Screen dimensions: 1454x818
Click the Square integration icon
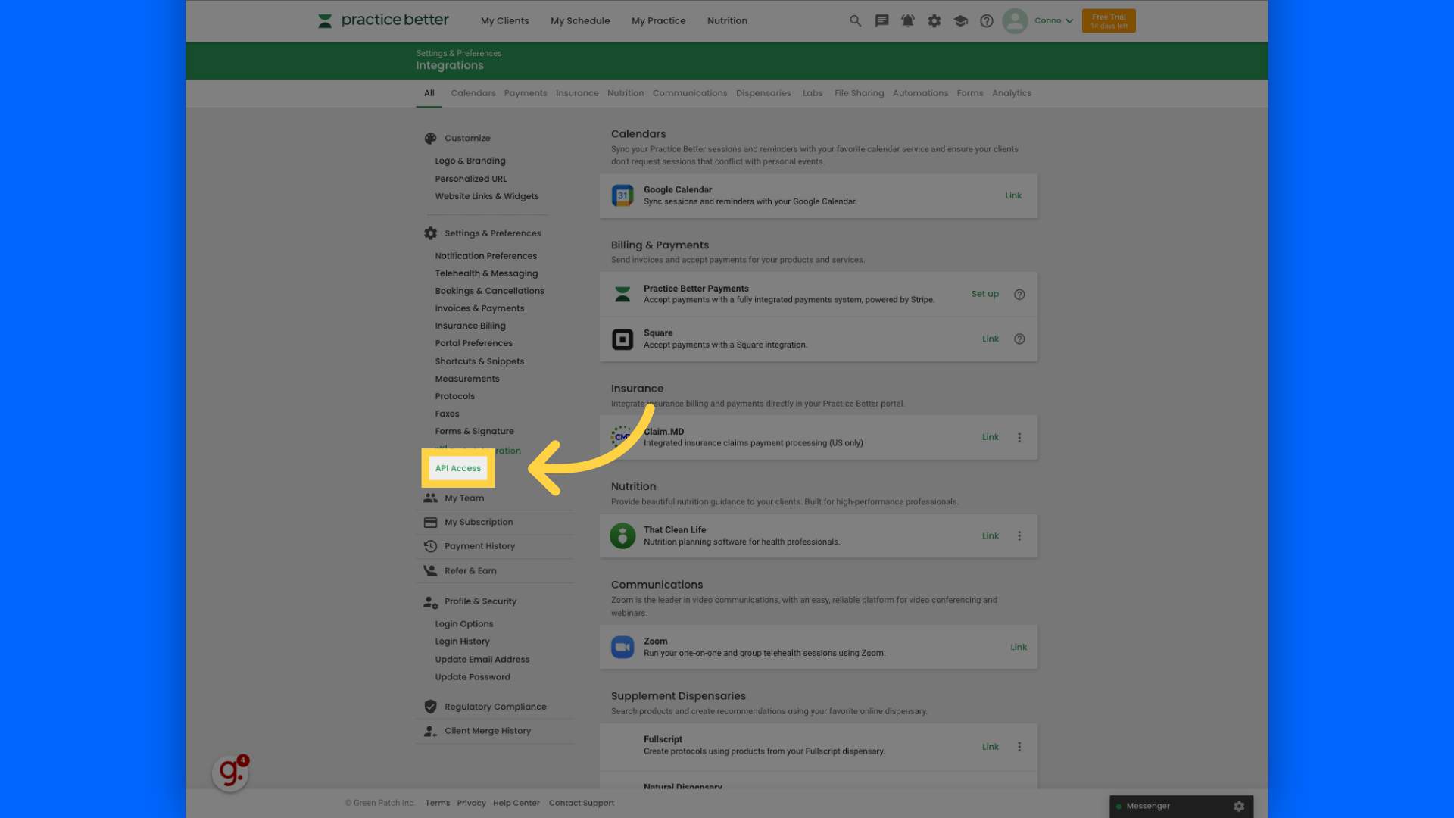click(x=622, y=339)
